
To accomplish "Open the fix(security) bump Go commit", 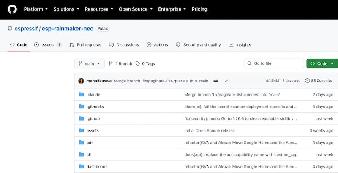I will pos(240,118).
